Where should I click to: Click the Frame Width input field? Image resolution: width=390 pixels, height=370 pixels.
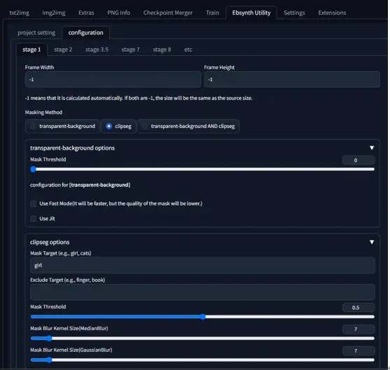113,80
